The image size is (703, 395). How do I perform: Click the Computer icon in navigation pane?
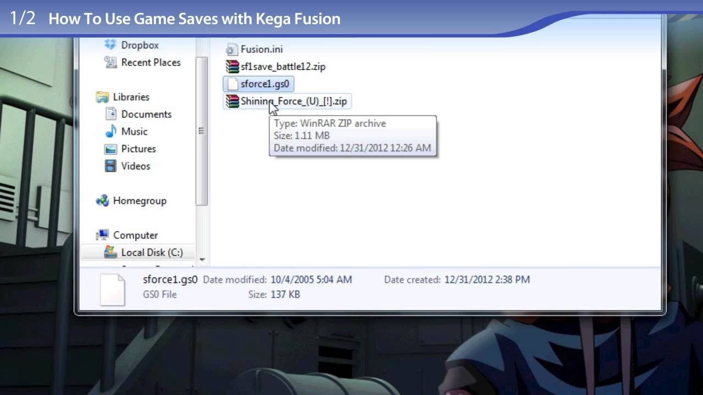(x=102, y=235)
